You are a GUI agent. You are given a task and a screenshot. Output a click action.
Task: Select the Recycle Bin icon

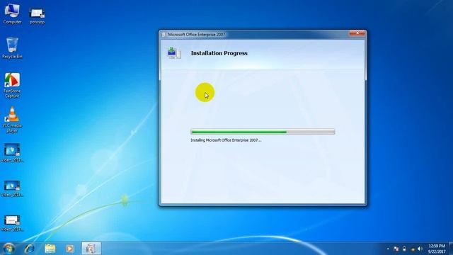tap(12, 48)
